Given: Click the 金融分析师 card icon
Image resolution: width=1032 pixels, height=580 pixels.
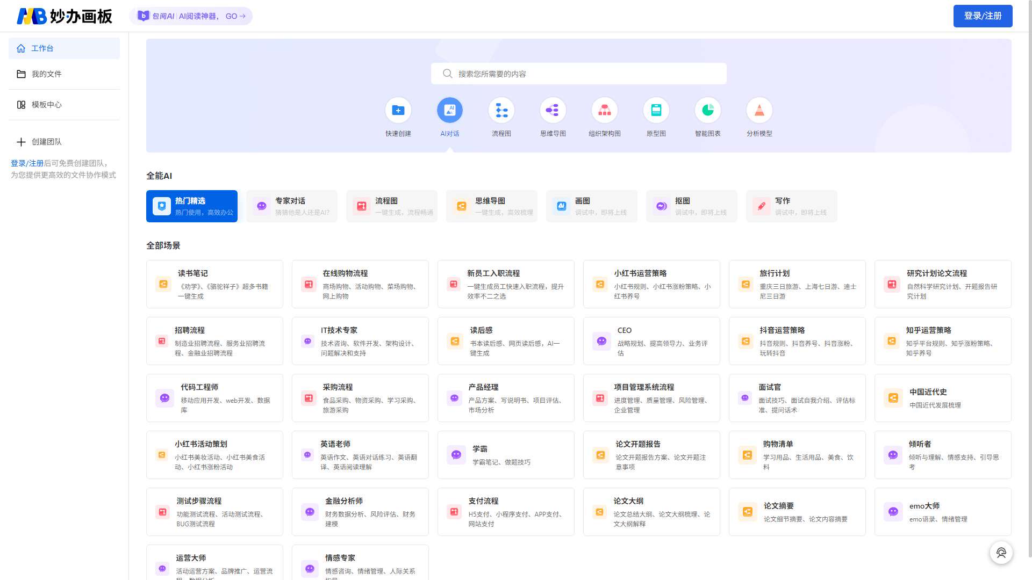Looking at the screenshot, I should click(310, 512).
